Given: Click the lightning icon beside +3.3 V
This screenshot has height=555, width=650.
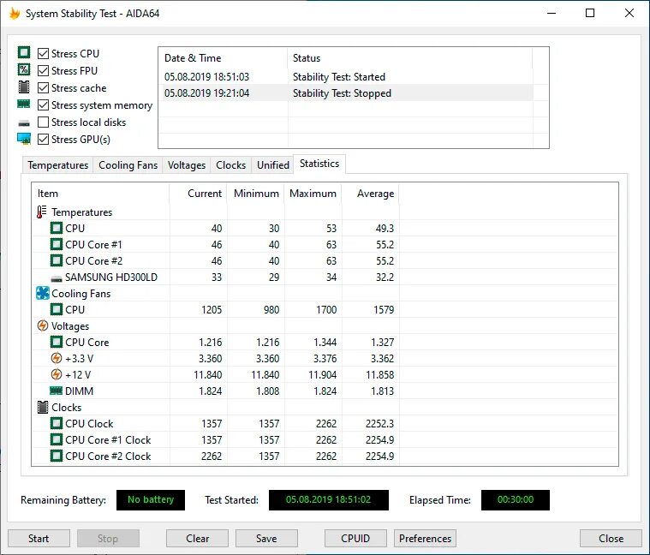Looking at the screenshot, I should click(57, 358).
